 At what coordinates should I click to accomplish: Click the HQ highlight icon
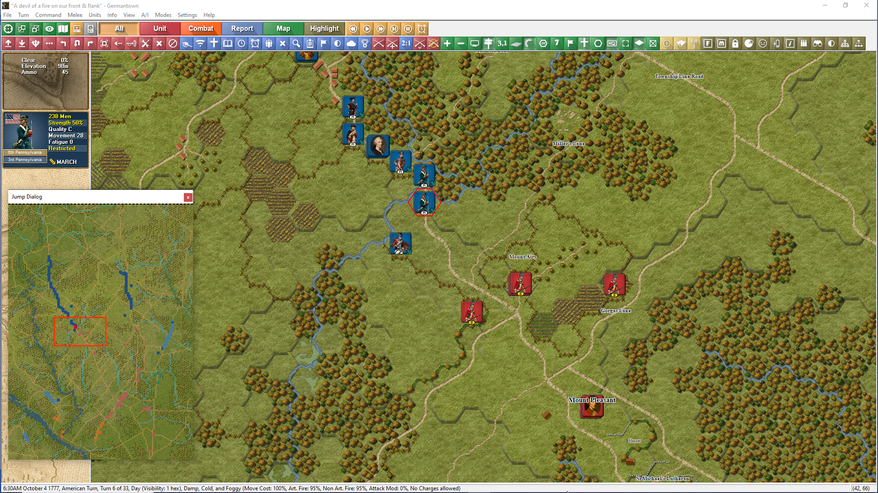[x=612, y=43]
